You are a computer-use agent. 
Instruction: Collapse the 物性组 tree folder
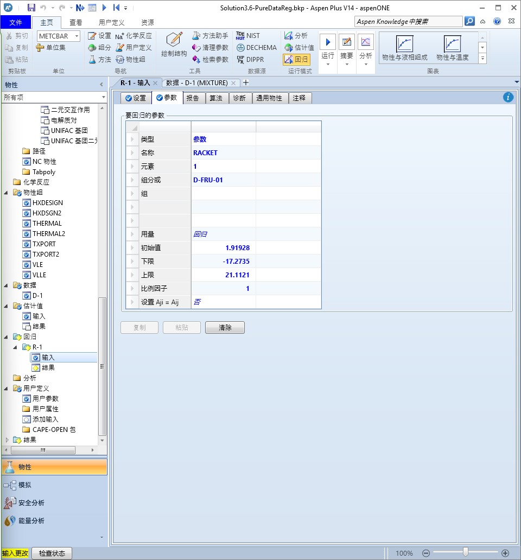[7, 193]
